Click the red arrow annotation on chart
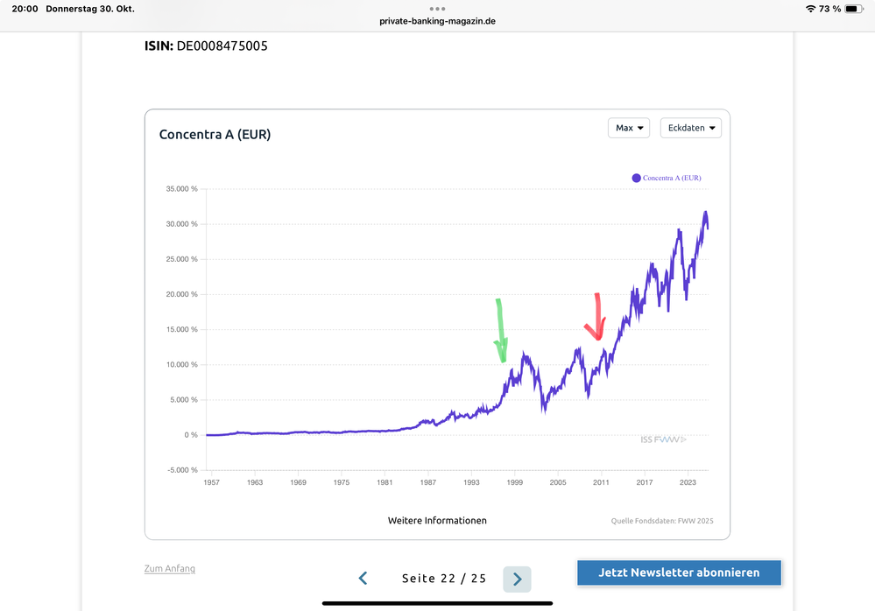This screenshot has width=875, height=611. pos(596,318)
